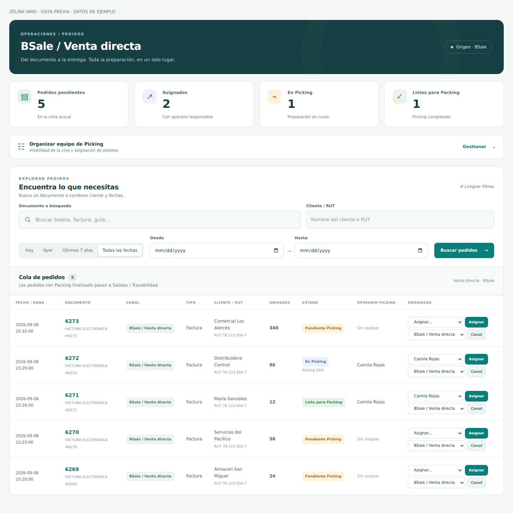Click Asignar button for order 6271
This screenshot has width=513, height=513.
tap(476, 396)
